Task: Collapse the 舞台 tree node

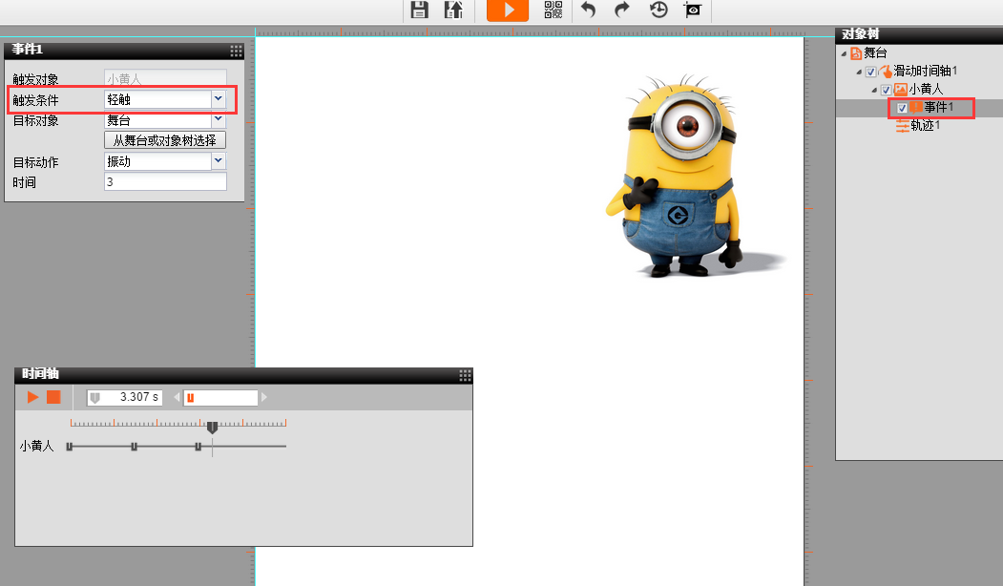Action: pyautogui.click(x=844, y=53)
